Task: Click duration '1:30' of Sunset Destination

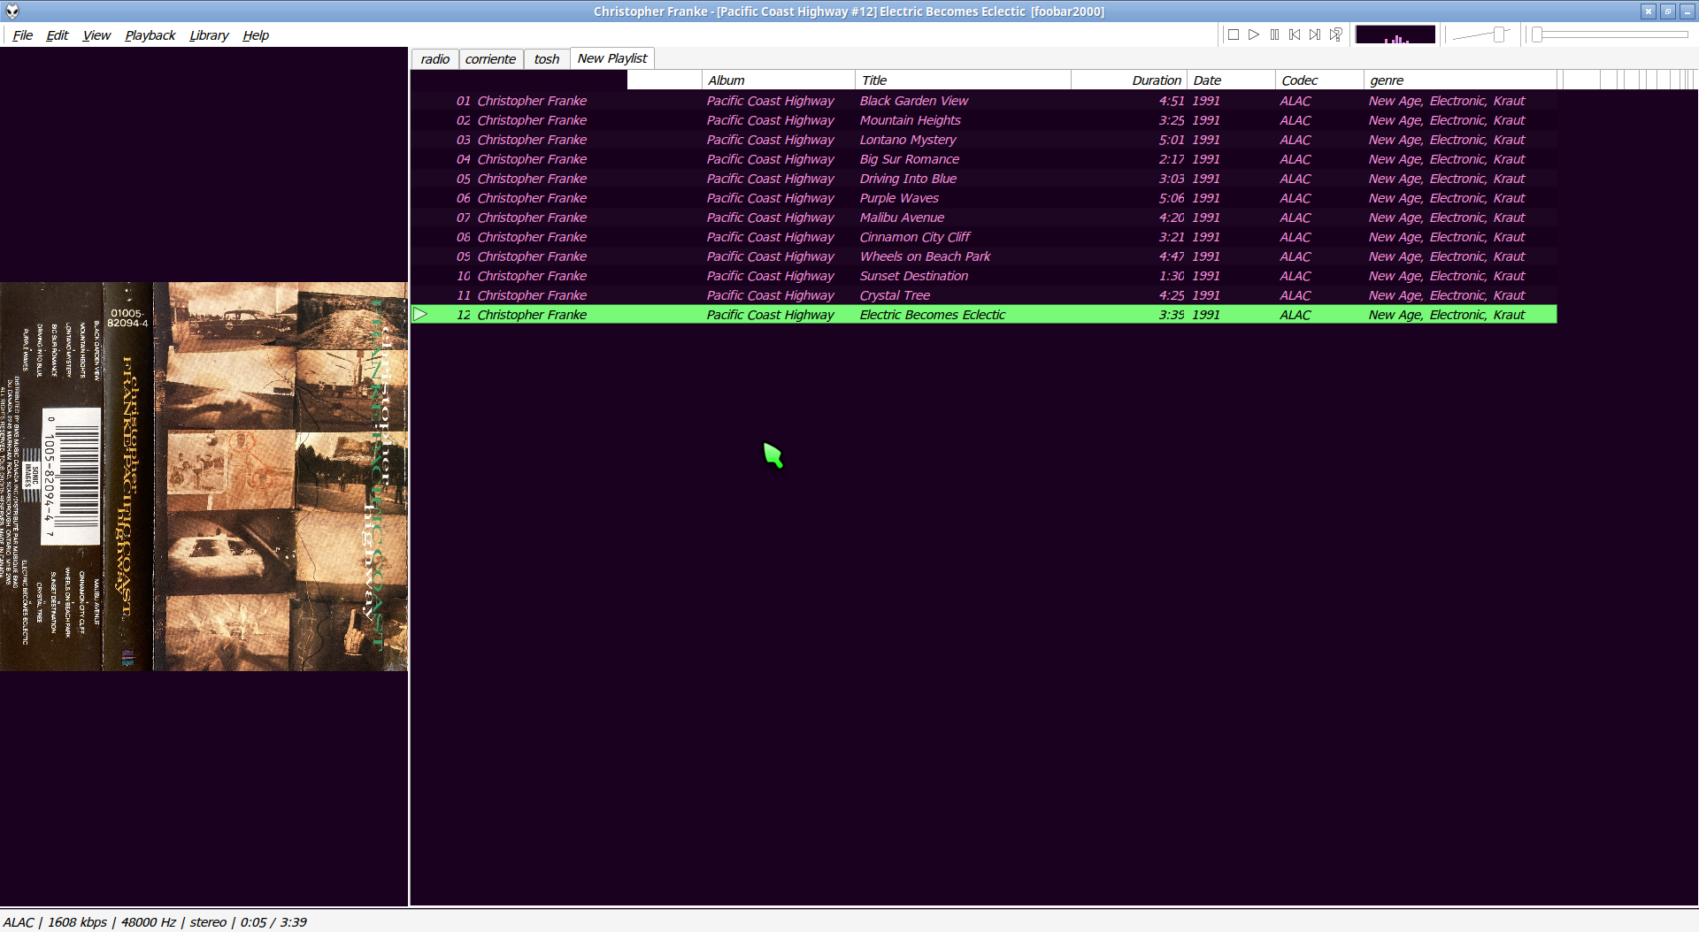Action: (1172, 276)
